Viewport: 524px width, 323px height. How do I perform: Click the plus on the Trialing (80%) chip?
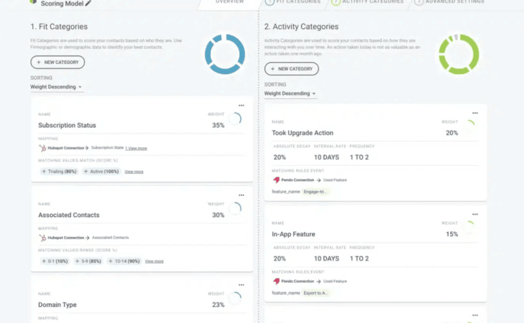click(44, 171)
